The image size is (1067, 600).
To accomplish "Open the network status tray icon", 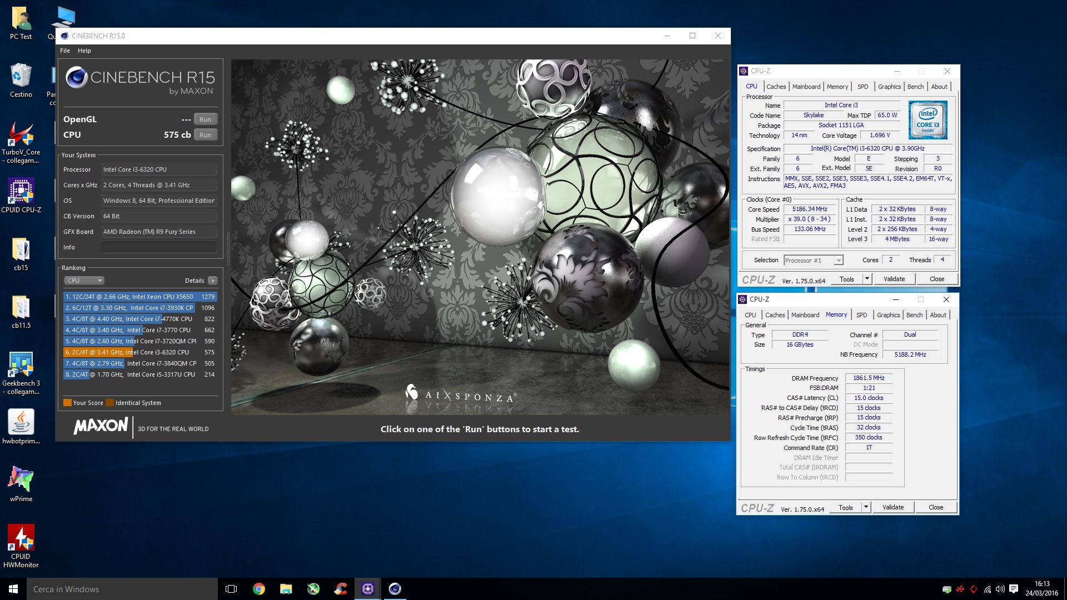I will tap(988, 589).
